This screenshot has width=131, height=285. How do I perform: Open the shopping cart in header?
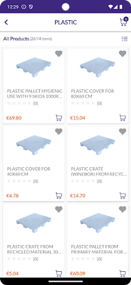(124, 22)
